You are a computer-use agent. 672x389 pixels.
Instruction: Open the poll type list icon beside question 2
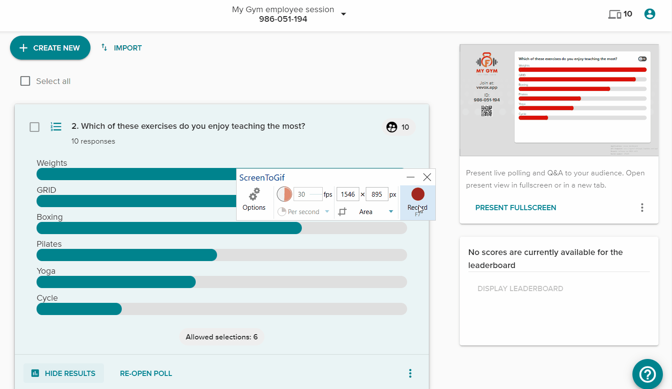(x=56, y=127)
